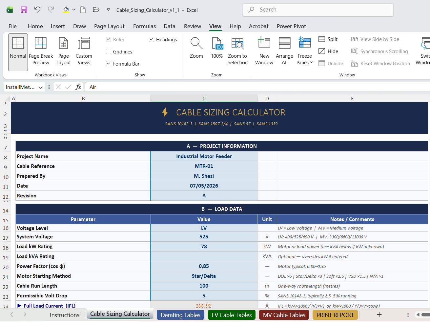Click the formula Enter checkmark icon
Image resolution: width=430 pixels, height=322 pixels.
pyautogui.click(x=68, y=87)
